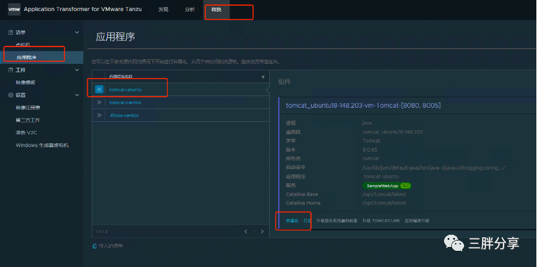Click 升级操作系统基础映像 button
Viewport: 537px width, 267px height.
click(x=337, y=221)
